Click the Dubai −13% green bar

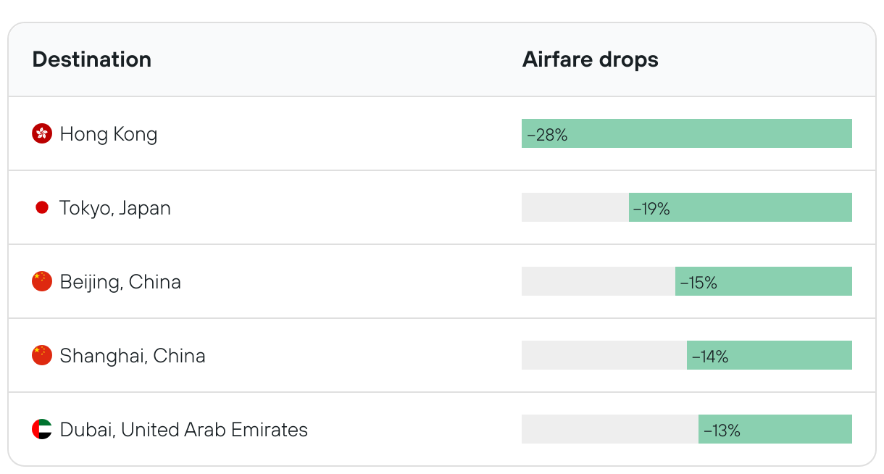(775, 429)
